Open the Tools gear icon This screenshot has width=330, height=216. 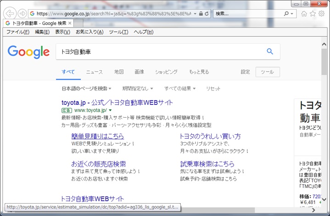pyautogui.click(x=321, y=14)
